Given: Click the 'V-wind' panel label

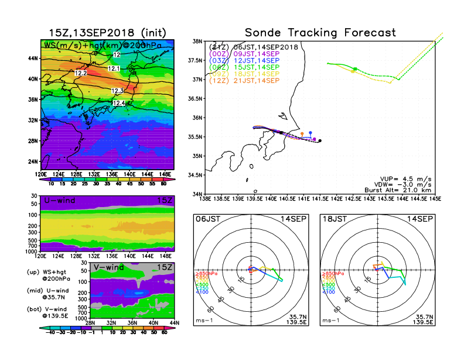Looking at the screenshot, I should click(x=108, y=267).
